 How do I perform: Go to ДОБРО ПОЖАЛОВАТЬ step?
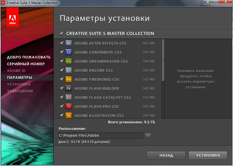29,57
